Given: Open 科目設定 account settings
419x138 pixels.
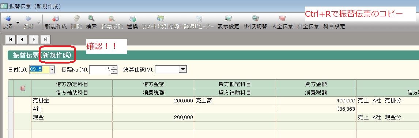Looking at the screenshot, I should [334, 26].
